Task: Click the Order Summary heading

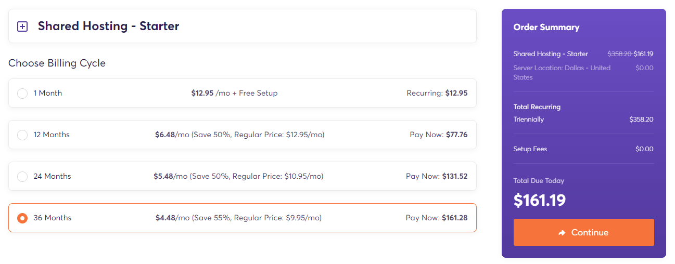Action: point(546,28)
